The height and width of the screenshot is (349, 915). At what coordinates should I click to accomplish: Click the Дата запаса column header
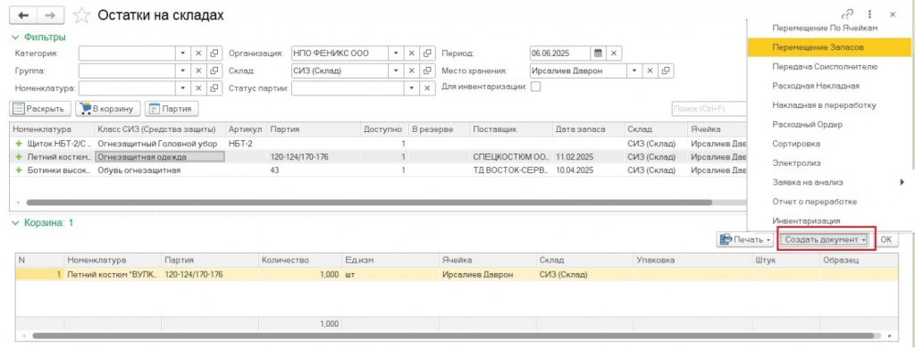(x=588, y=129)
